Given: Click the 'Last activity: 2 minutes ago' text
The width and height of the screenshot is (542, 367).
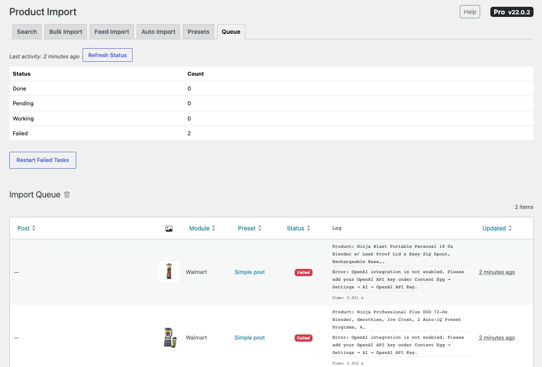Looking at the screenshot, I should (x=44, y=56).
